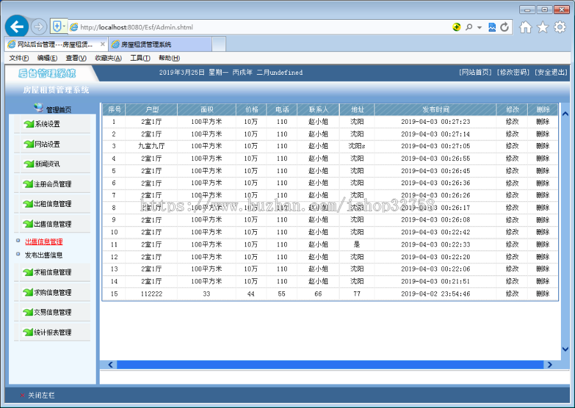Click 修改 on the first table row
This screenshot has height=408, width=575.
[513, 123]
